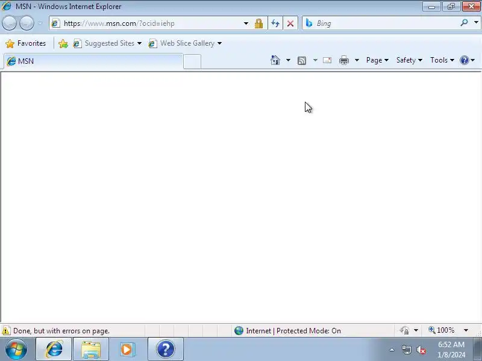The width and height of the screenshot is (482, 361).
Task: Launch Windows Media Player from taskbar
Action: coord(128,350)
